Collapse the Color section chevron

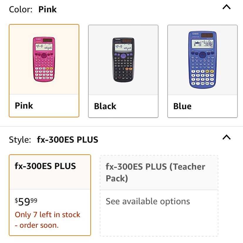tap(226, 7)
